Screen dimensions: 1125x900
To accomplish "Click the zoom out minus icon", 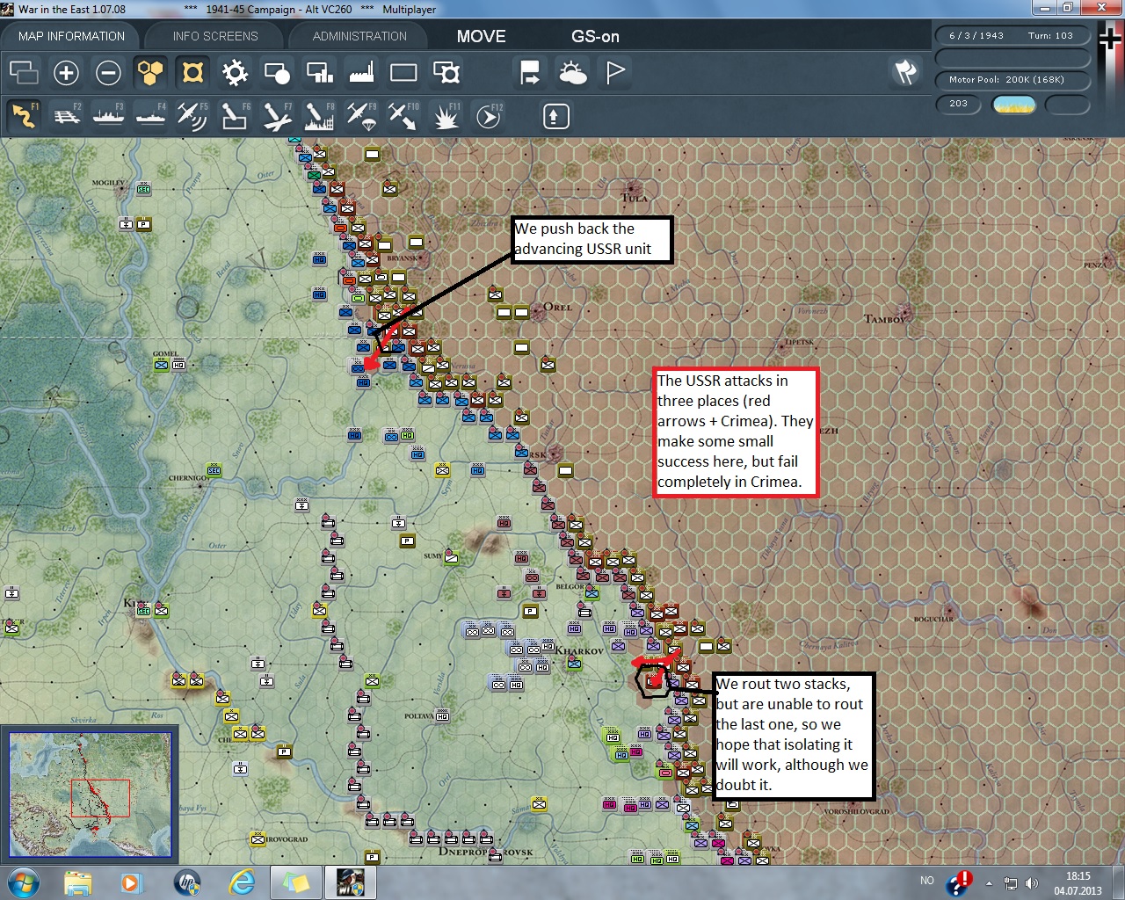I will click(x=108, y=72).
